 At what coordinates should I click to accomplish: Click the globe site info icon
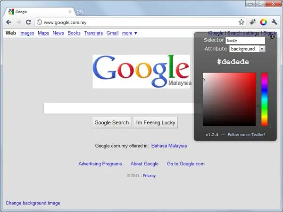pos(39,22)
